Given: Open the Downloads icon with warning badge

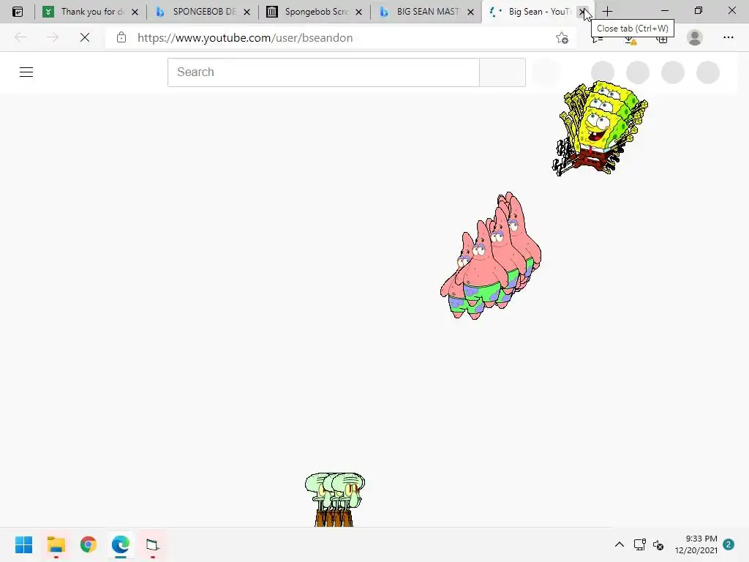Looking at the screenshot, I should 631,40.
